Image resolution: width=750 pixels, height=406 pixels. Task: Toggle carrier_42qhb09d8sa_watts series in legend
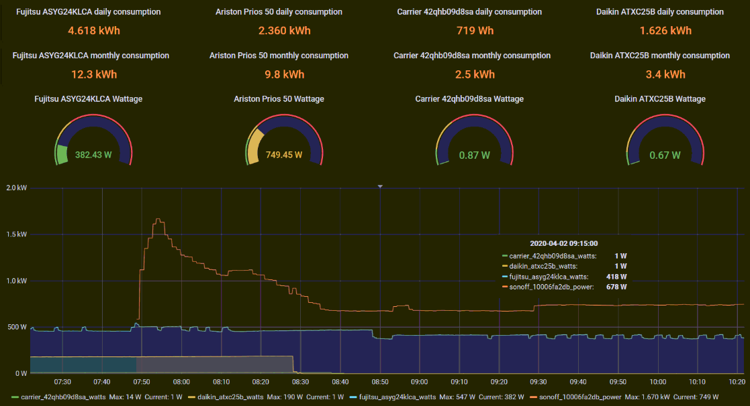(63, 397)
